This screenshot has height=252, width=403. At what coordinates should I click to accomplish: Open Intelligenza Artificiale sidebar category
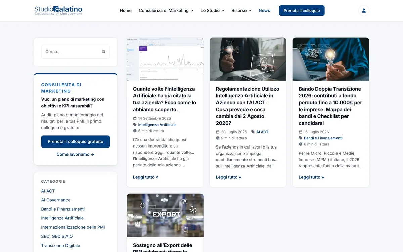coord(62,218)
